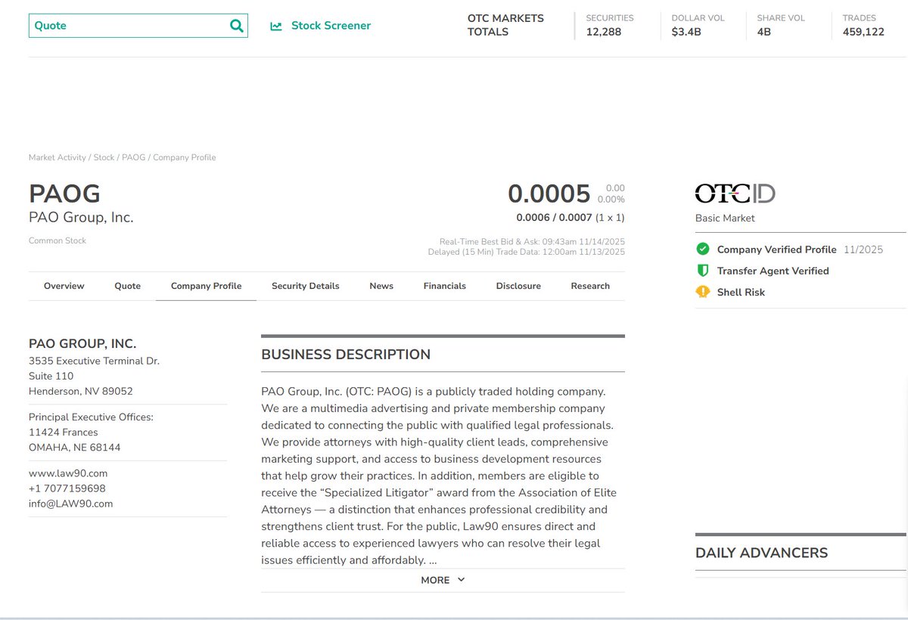Click the phone number +1 7077159698
The image size is (908, 620).
67,488
